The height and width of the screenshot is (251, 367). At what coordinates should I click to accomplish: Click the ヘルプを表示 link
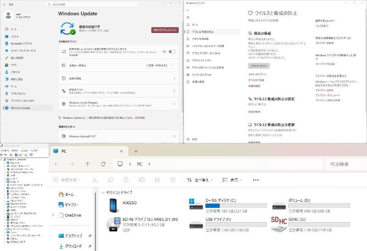pos(322,26)
